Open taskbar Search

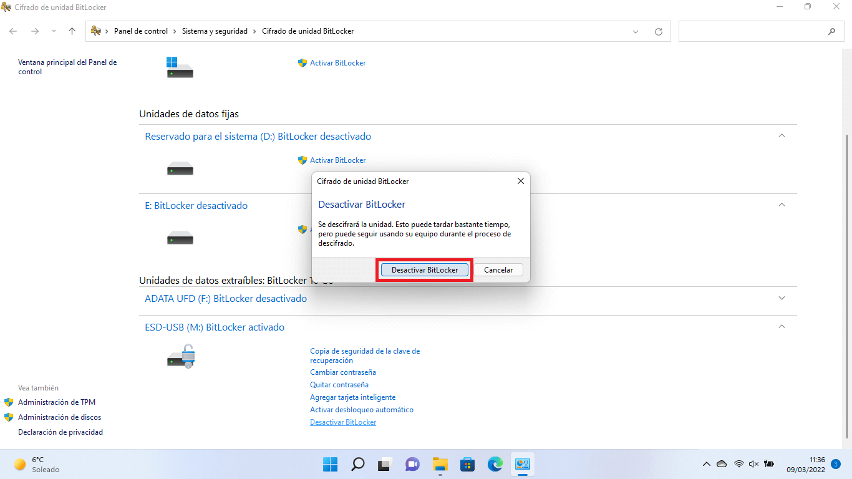click(x=358, y=464)
